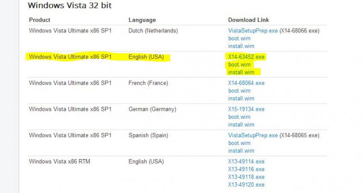This screenshot has width=362, height=193.
Task: Open VistaSetupPrep.exe link for Dutch (Netherlands)
Action: click(253, 31)
